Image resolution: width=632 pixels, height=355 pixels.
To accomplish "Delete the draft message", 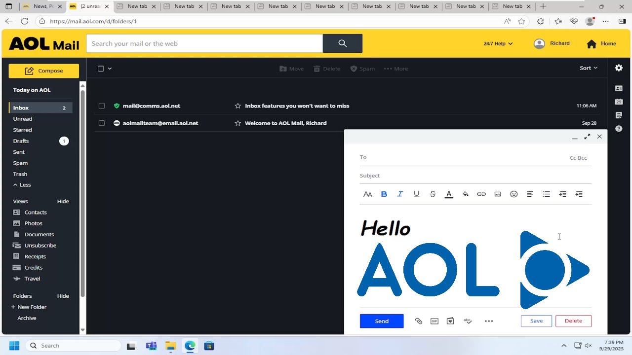I will coord(573,321).
